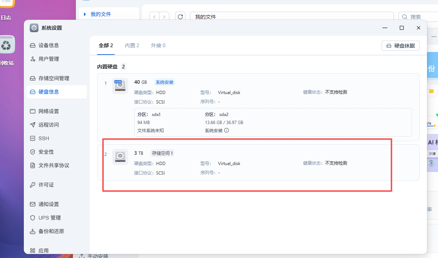
Task: Select 硬盘信息 in the sidebar
Action: pyautogui.click(x=57, y=92)
